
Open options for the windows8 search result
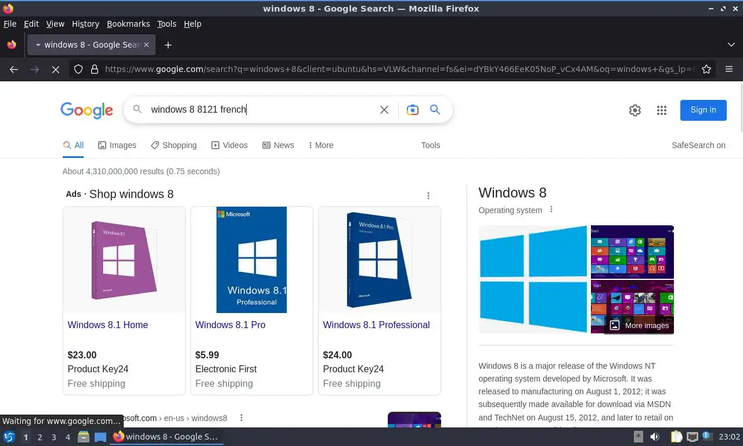coord(241,418)
